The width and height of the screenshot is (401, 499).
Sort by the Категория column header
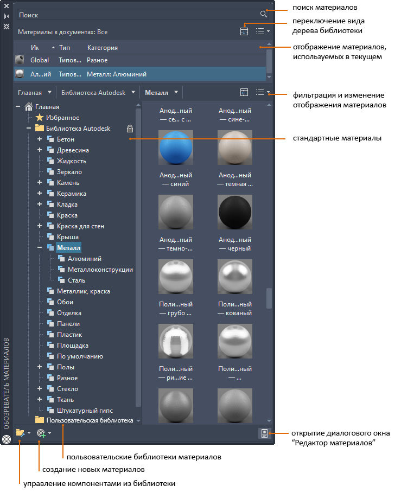(103, 48)
